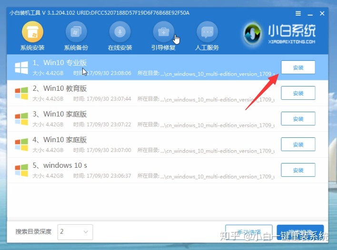Click 安装 for item 4 Win10 家庭版

pyautogui.click(x=298, y=144)
